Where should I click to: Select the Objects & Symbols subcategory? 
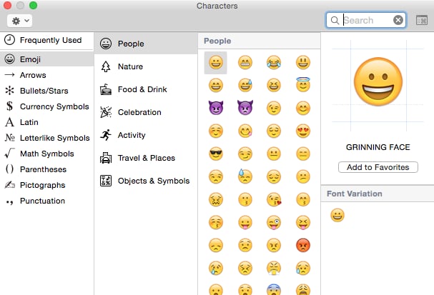point(146,181)
